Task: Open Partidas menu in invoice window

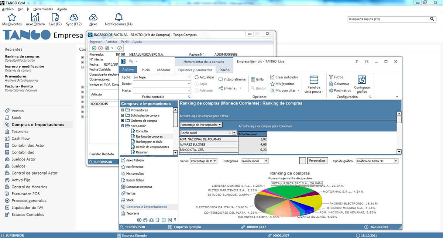Action: click(x=111, y=42)
